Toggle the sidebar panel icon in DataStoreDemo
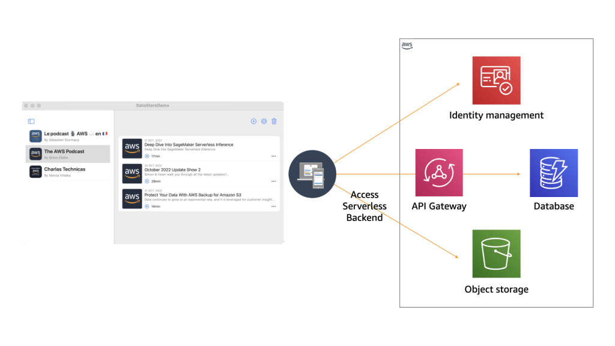The width and height of the screenshot is (615, 346). (x=31, y=121)
